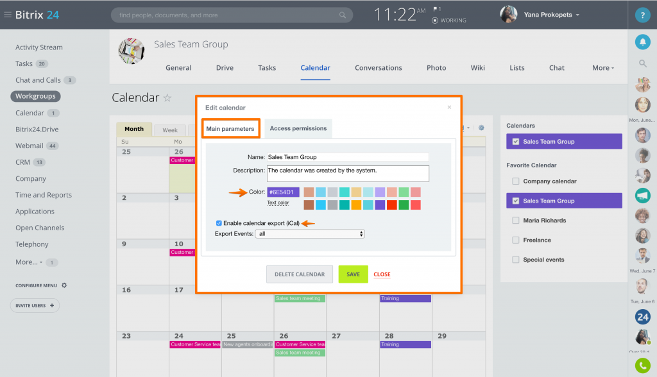Open the topmost contact avatar in right sidebar
Image resolution: width=657 pixels, height=377 pixels.
pyautogui.click(x=642, y=84)
